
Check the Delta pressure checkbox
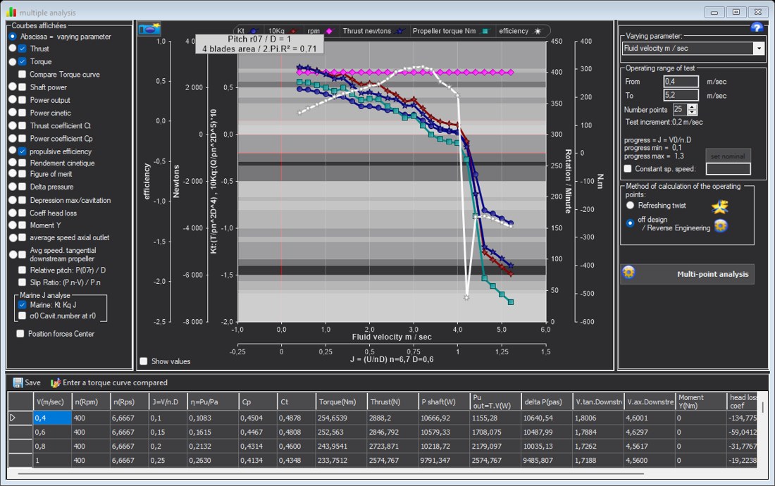(x=23, y=187)
